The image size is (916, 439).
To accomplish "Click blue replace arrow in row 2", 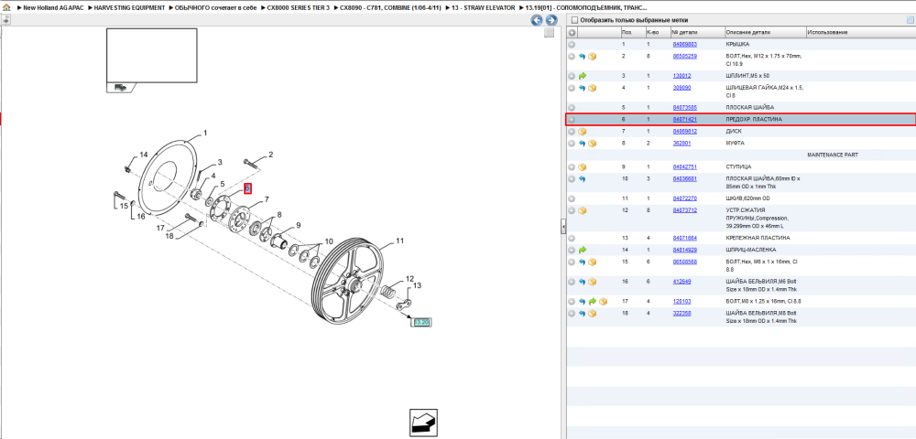I will coord(582,57).
